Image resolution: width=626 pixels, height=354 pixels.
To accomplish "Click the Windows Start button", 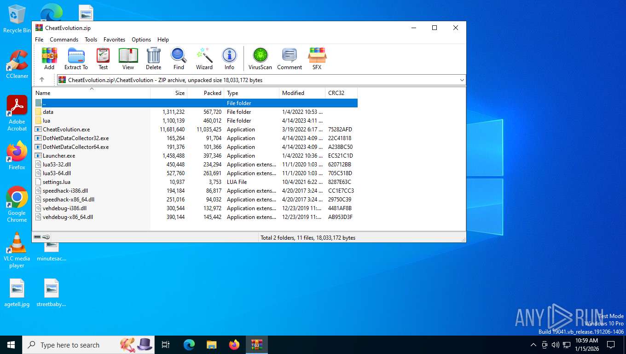I will [11, 345].
